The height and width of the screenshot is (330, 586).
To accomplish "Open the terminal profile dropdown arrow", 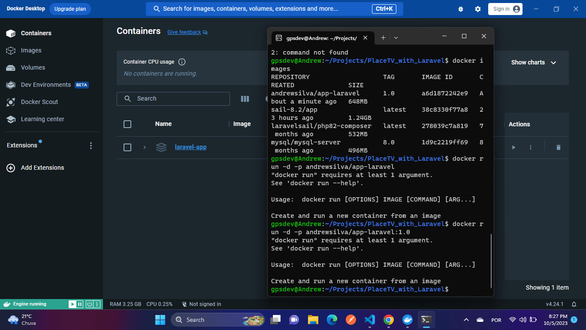I will pos(396,38).
